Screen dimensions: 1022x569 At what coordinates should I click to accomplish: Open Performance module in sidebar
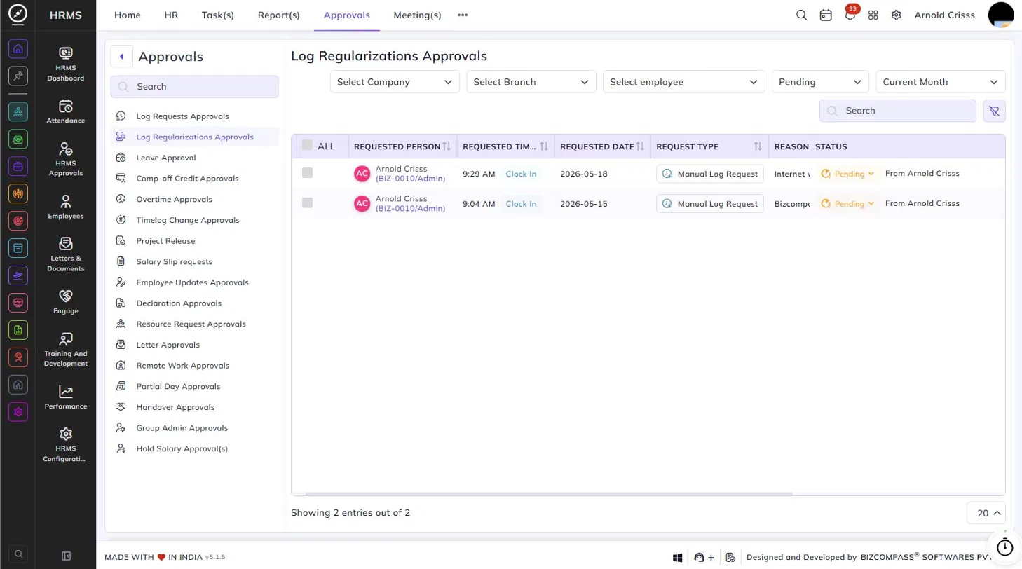(66, 397)
